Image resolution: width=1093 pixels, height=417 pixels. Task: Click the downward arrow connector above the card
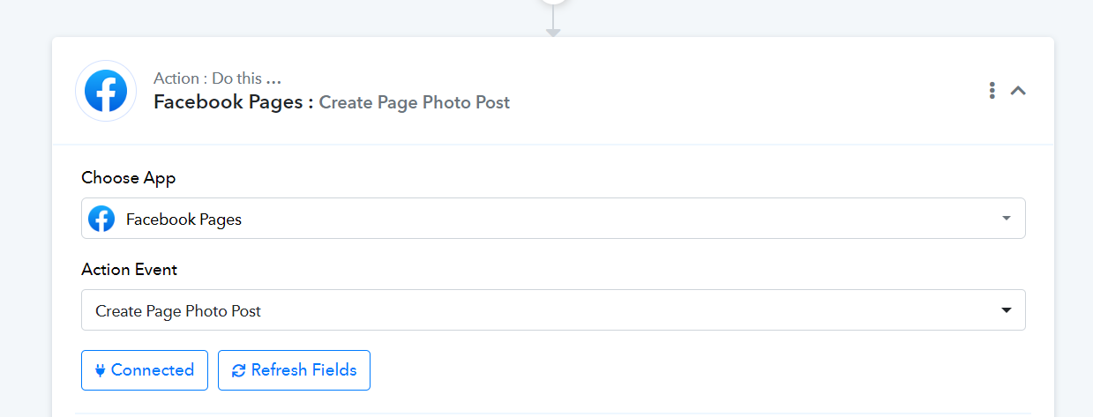tap(553, 32)
